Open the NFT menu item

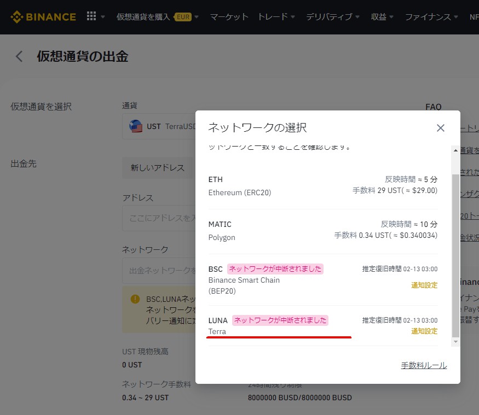474,17
